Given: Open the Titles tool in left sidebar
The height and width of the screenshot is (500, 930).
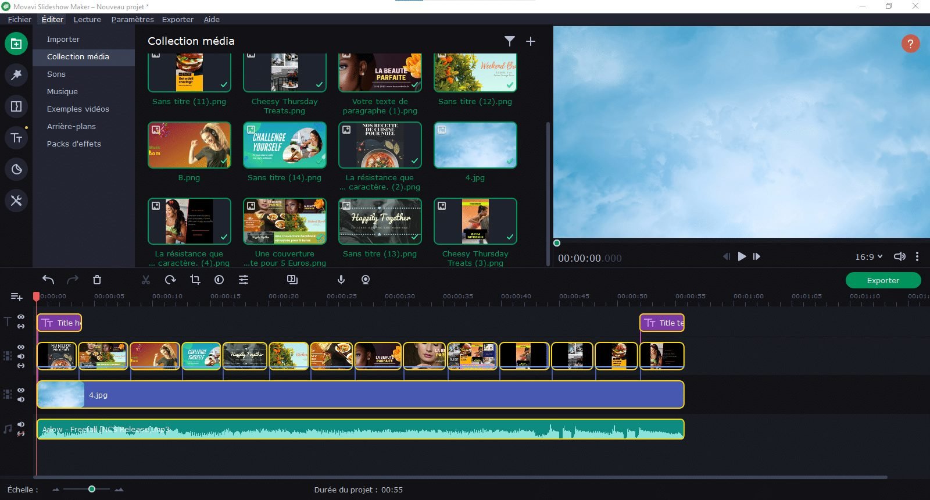Looking at the screenshot, I should [x=16, y=138].
